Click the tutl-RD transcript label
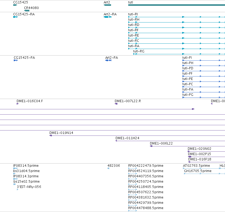225x212 pixels. tap(134, 25)
